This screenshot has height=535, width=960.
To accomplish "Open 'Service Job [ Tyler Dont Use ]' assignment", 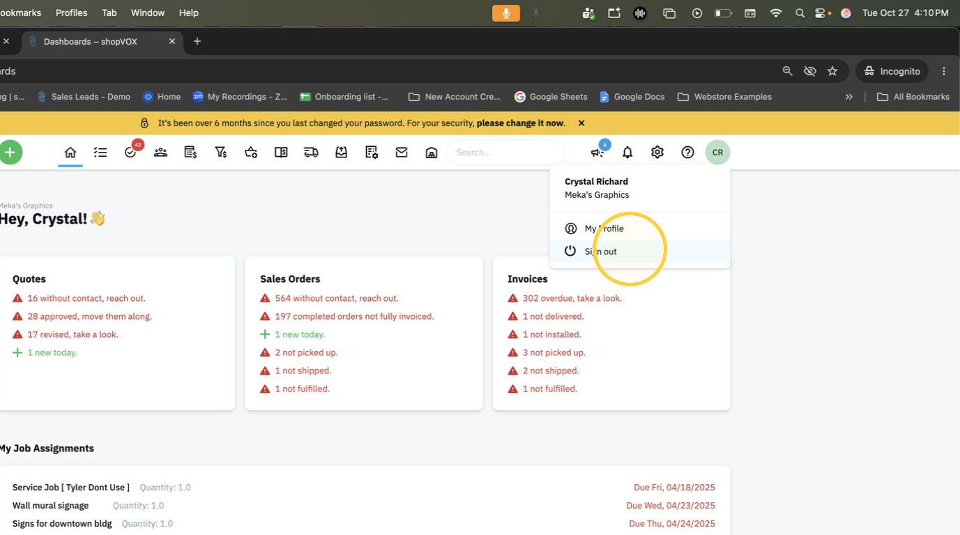I will click(x=71, y=488).
